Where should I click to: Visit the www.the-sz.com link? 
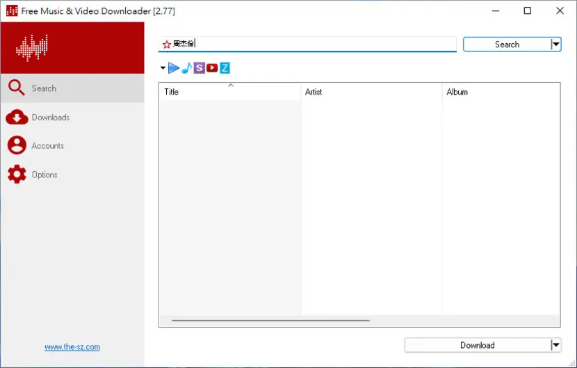tap(72, 347)
